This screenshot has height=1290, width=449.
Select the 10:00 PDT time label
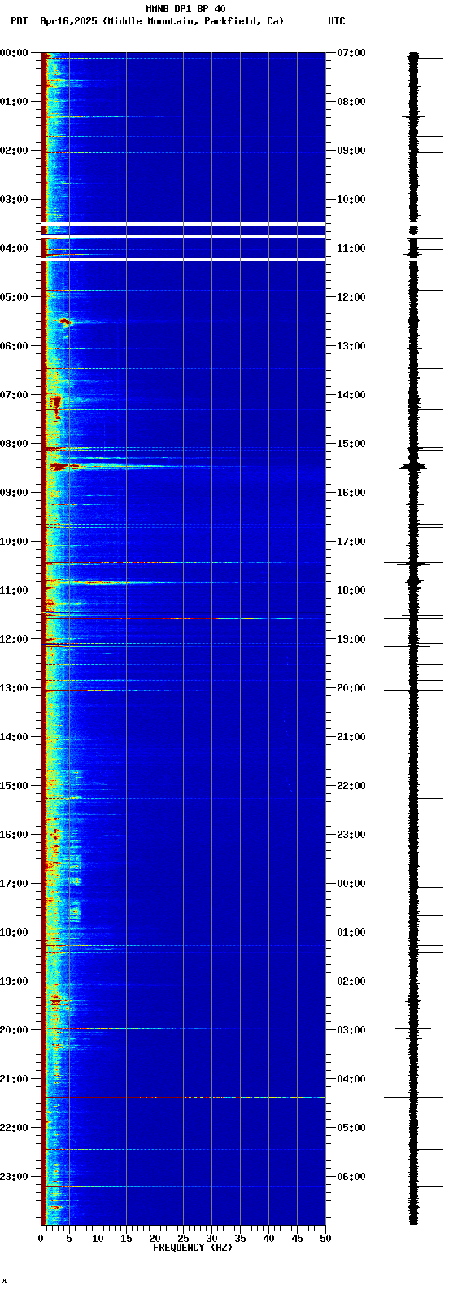coord(14,542)
